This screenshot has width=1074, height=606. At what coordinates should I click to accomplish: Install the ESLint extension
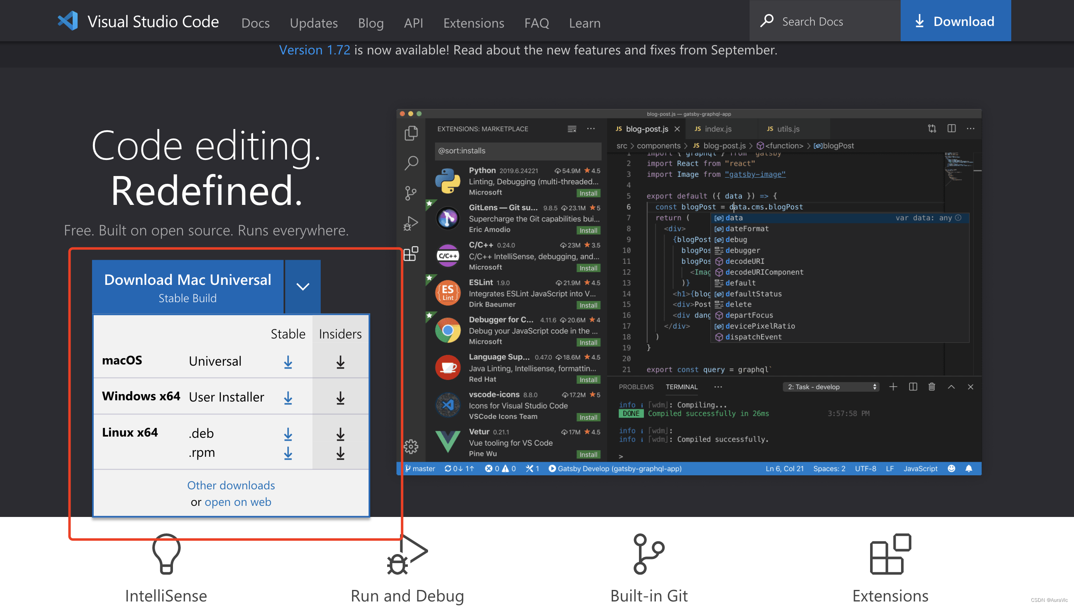click(x=588, y=305)
